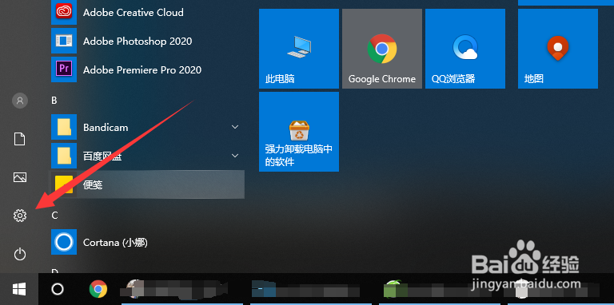Open Adobe Creative Cloud from the app list
Viewport: 614px width, 305px height.
[x=147, y=12]
